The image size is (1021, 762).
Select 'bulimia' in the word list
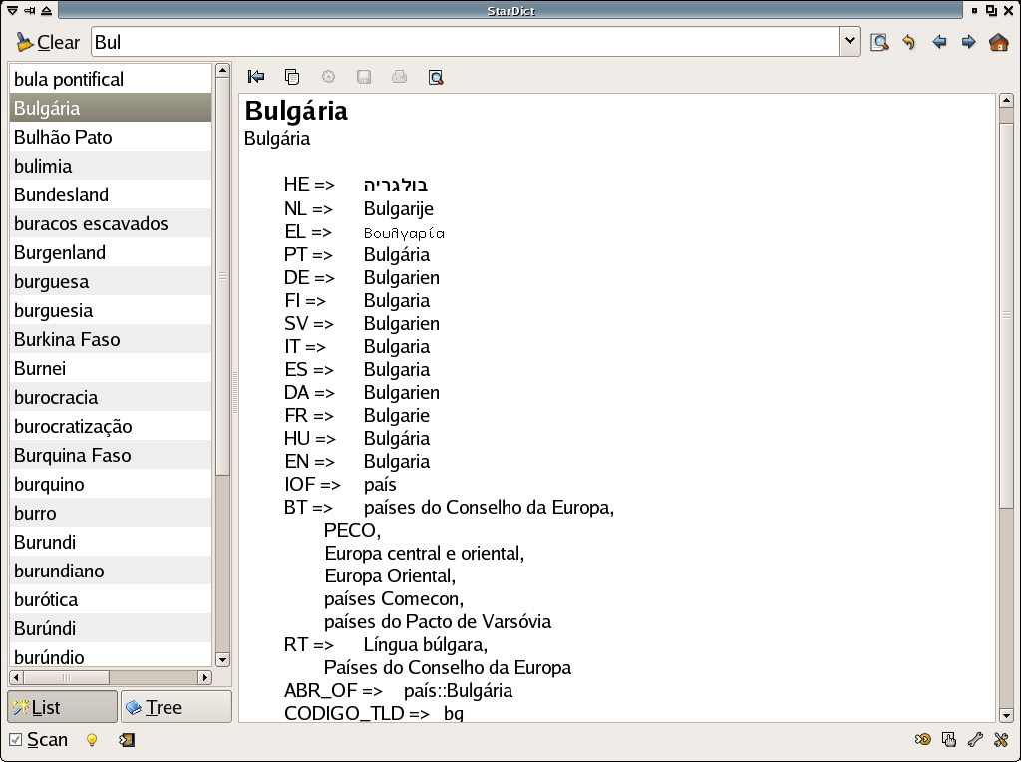pyautogui.click(x=43, y=166)
